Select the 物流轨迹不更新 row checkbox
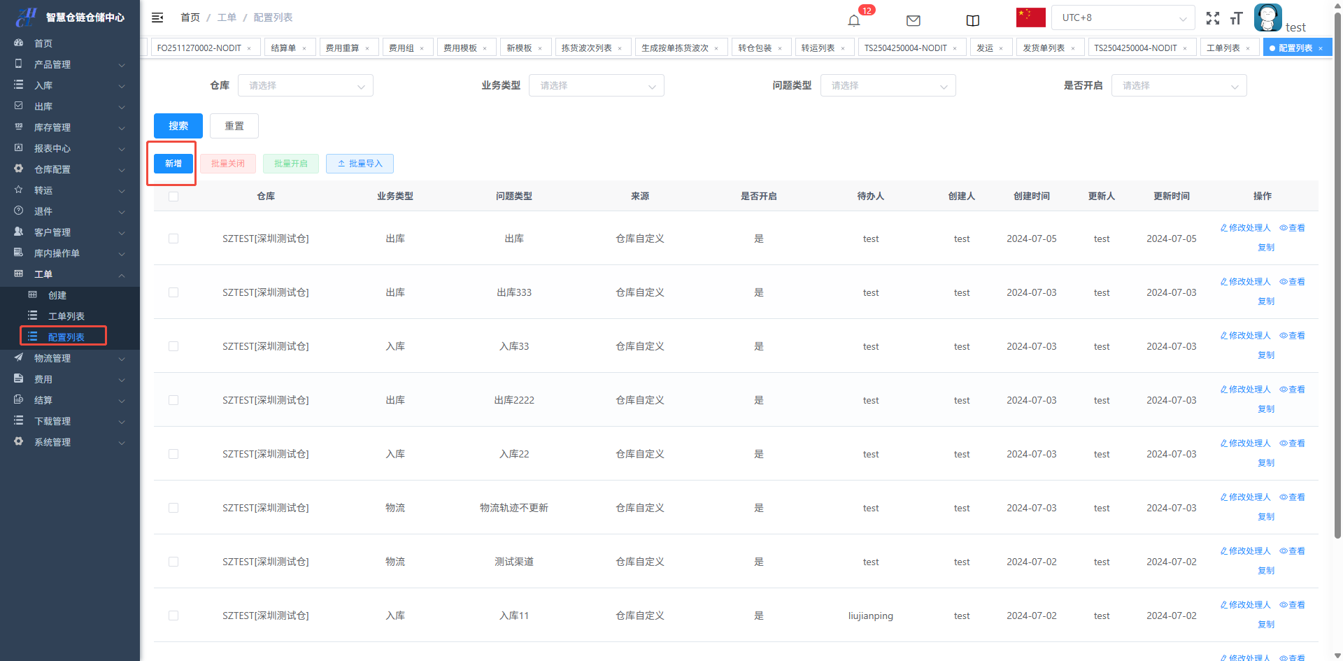 (173, 508)
